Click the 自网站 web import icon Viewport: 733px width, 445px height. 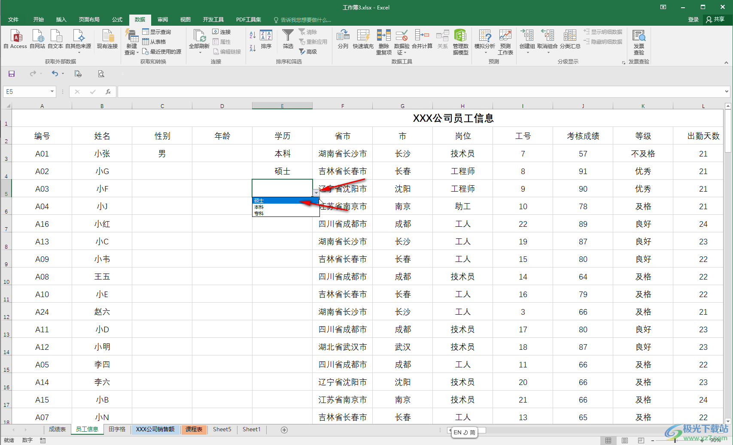37,39
